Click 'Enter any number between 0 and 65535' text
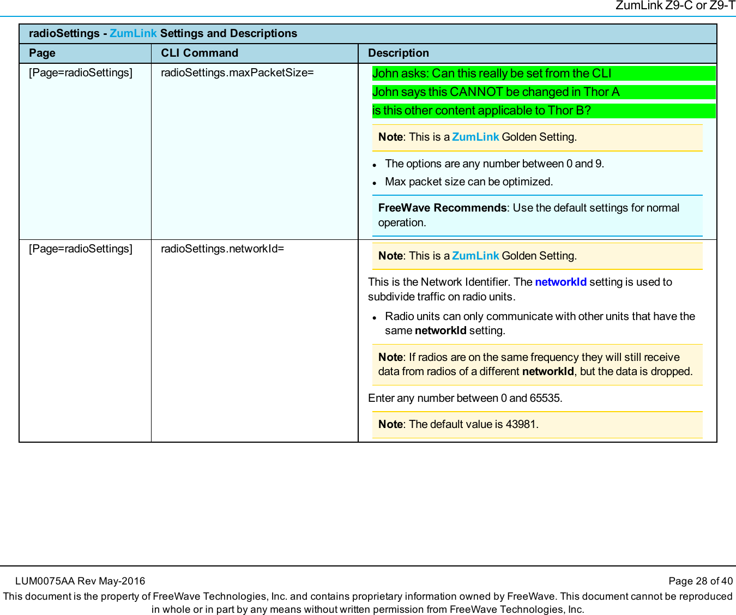736x615 pixels. point(465,398)
